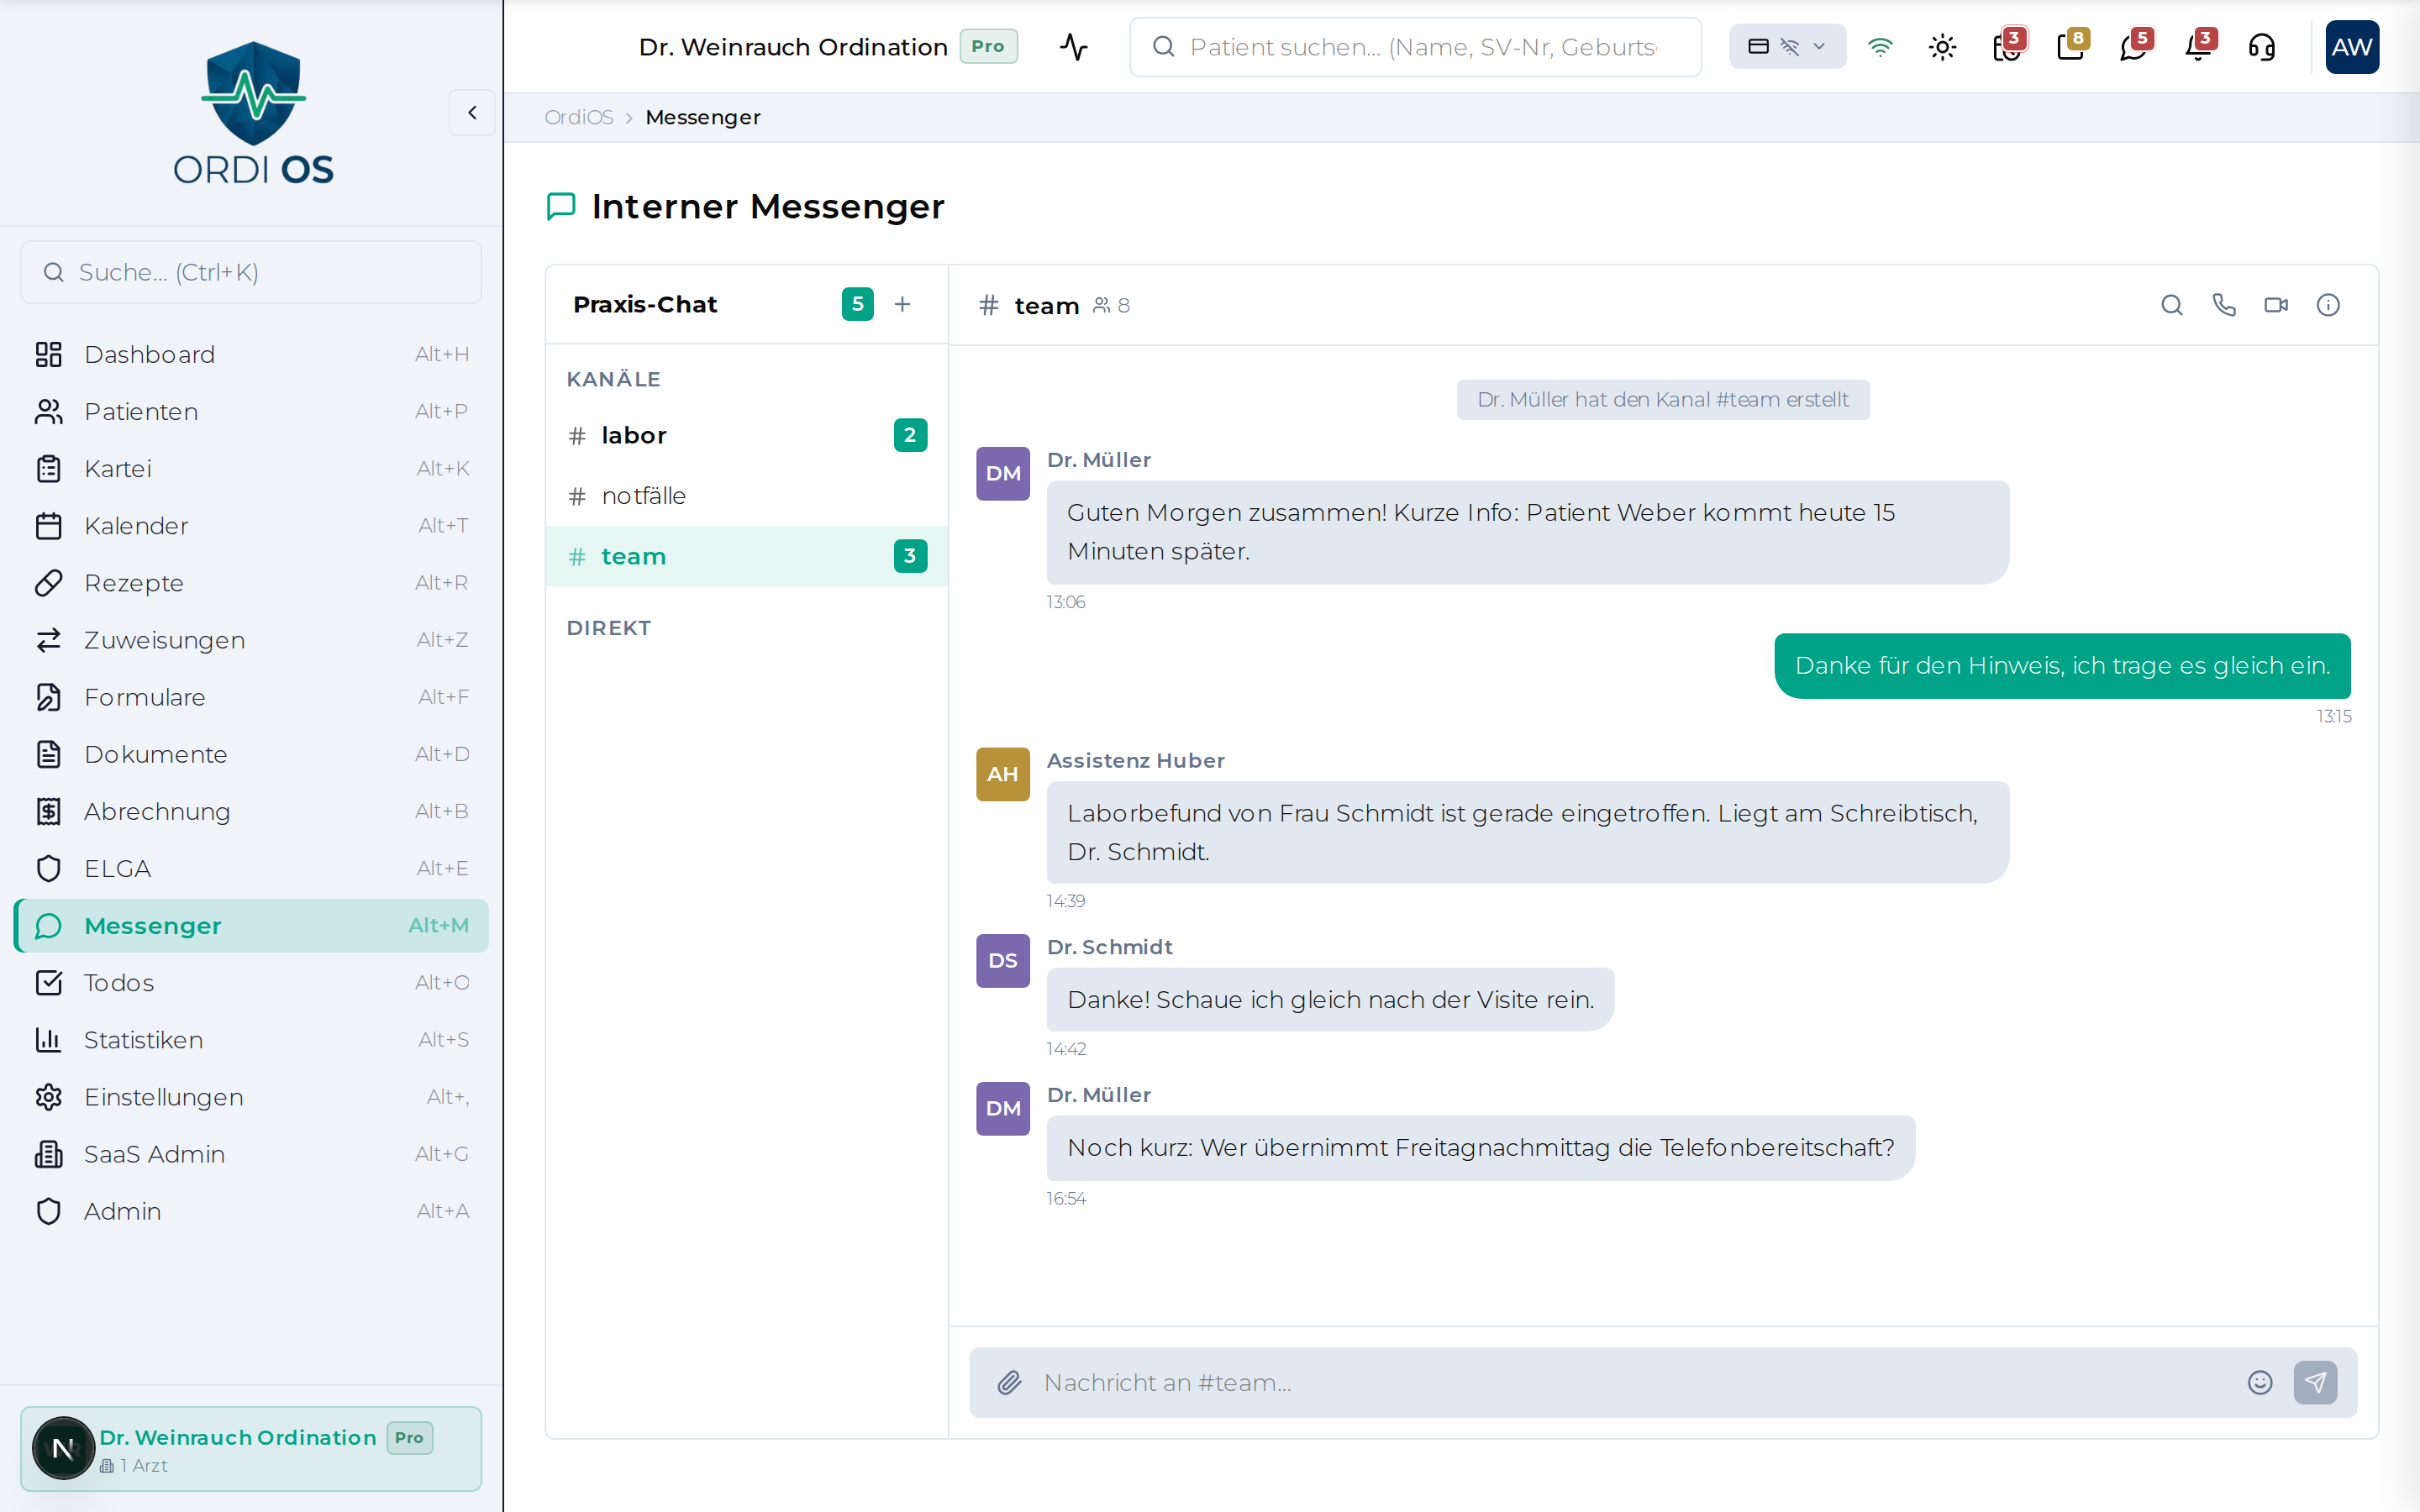Create new channel with plus button
The width and height of the screenshot is (2420, 1512).
click(x=901, y=304)
